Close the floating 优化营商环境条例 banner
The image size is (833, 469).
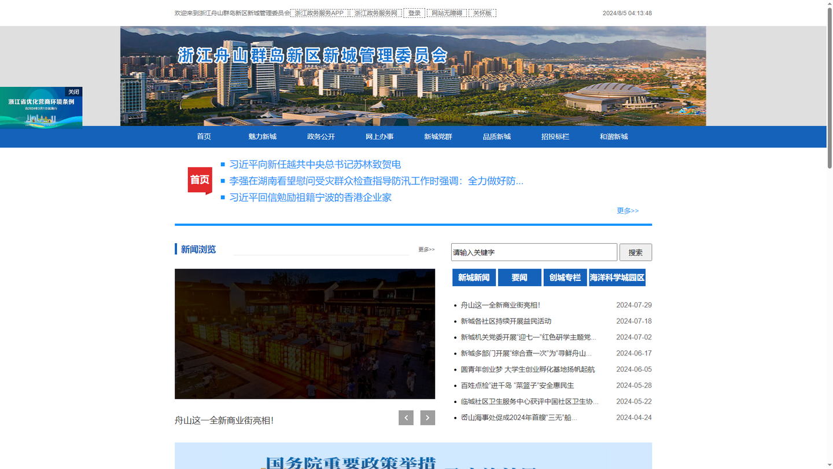click(x=73, y=92)
